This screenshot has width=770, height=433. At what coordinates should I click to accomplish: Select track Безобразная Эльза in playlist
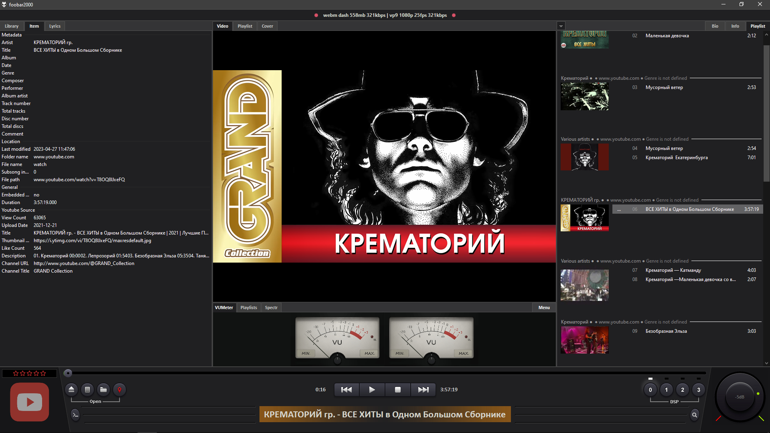click(x=666, y=331)
